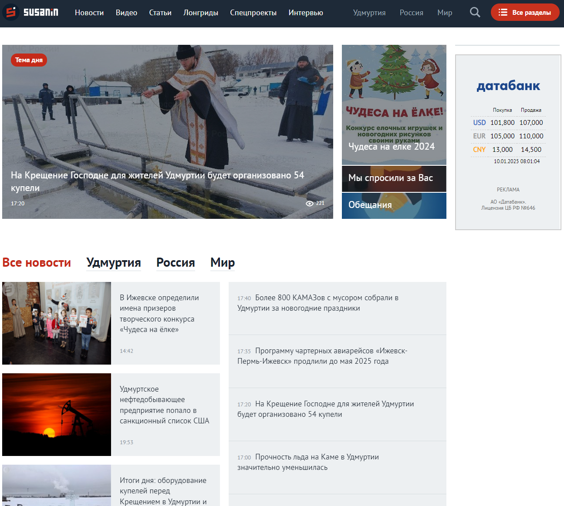Select Мир in header region links
Viewport: 564px width, 506px height.
pyautogui.click(x=445, y=13)
